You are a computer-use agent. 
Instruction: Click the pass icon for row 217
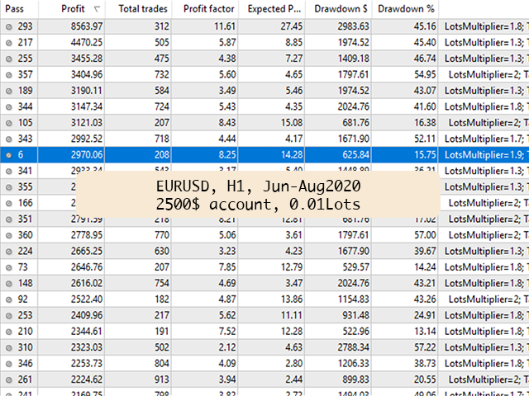tap(9, 43)
